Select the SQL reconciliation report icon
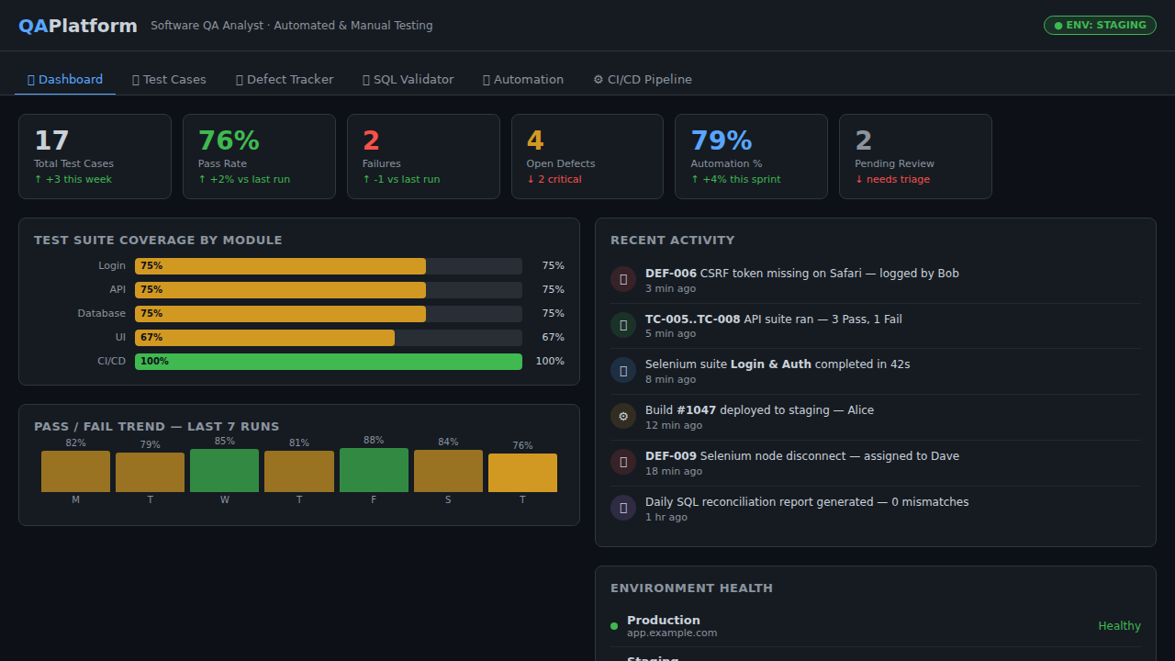 pos(623,508)
